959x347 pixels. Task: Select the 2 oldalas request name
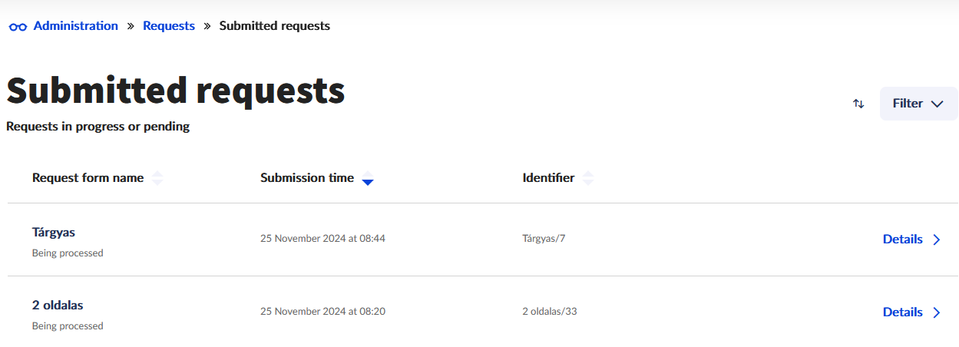click(58, 305)
